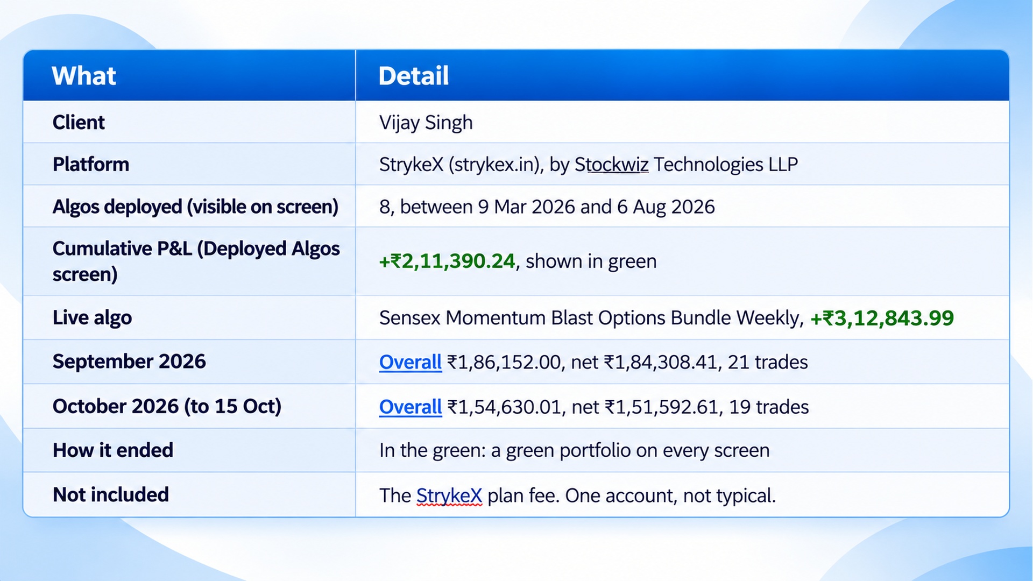This screenshot has height=581, width=1033.
Task: Select the 'Detail' column header
Action: [x=413, y=76]
